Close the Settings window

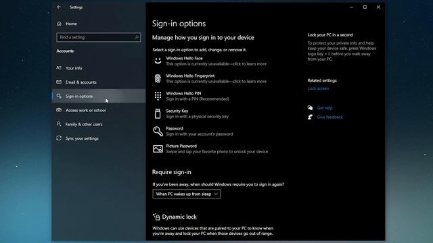pos(378,7)
